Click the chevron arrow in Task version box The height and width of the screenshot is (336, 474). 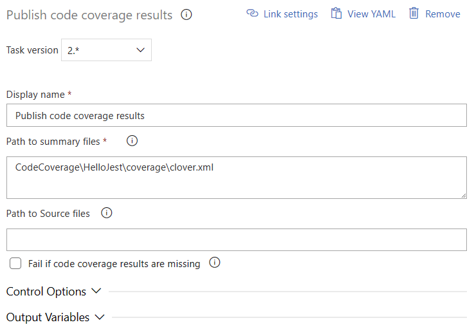point(141,50)
